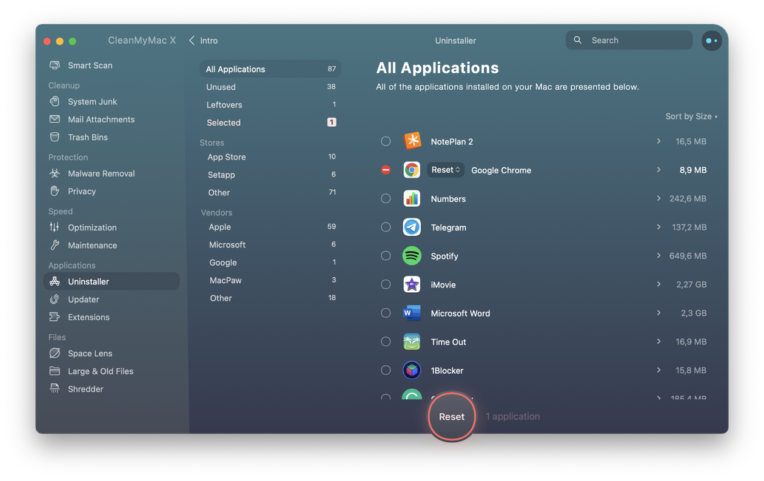Click the round Reset button
Image resolution: width=764 pixels, height=481 pixels.
(x=452, y=417)
